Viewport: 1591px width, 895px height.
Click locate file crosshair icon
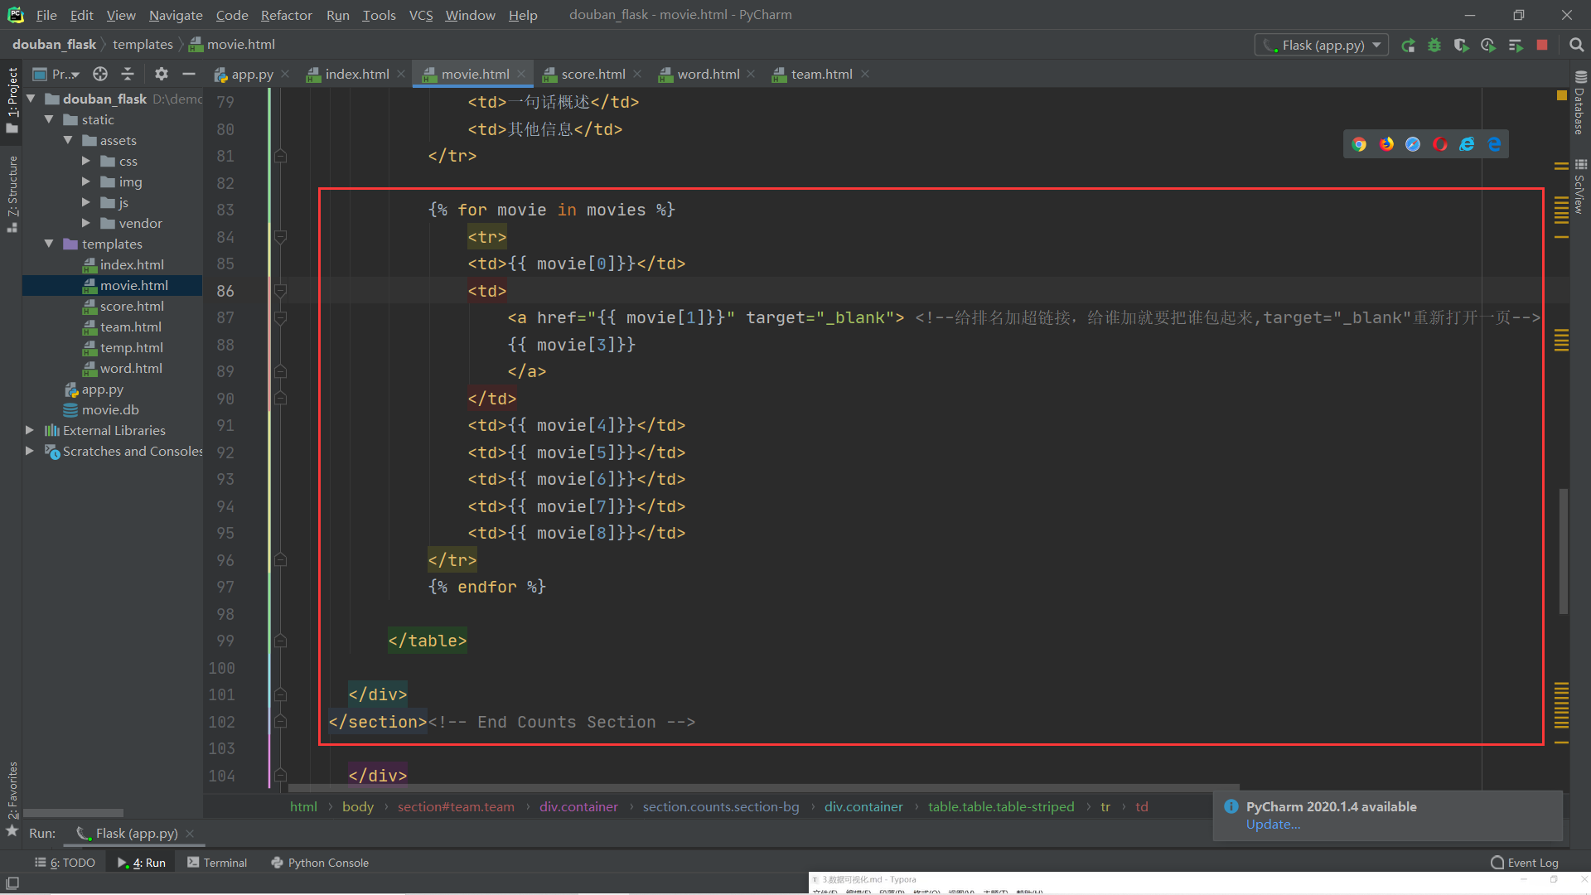coord(100,74)
